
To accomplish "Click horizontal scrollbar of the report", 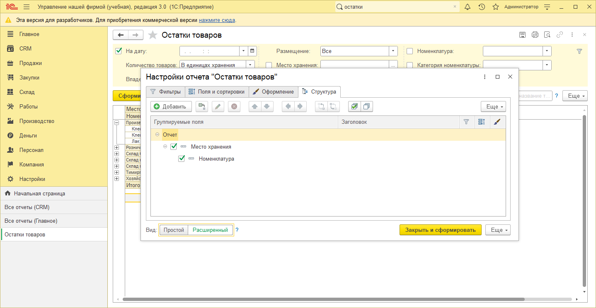I will pyautogui.click(x=323, y=299).
